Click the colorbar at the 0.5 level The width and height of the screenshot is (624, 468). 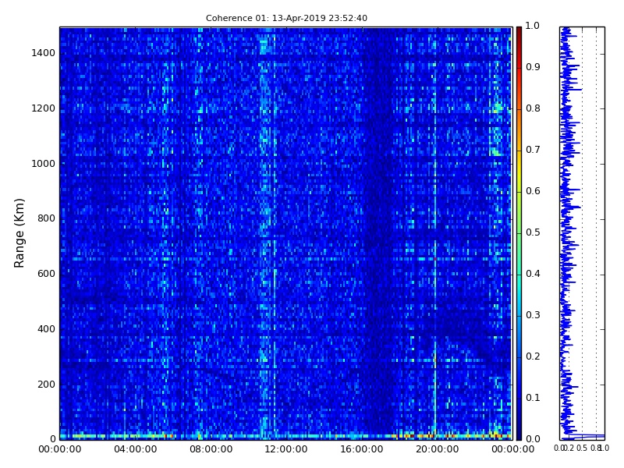[519, 232]
